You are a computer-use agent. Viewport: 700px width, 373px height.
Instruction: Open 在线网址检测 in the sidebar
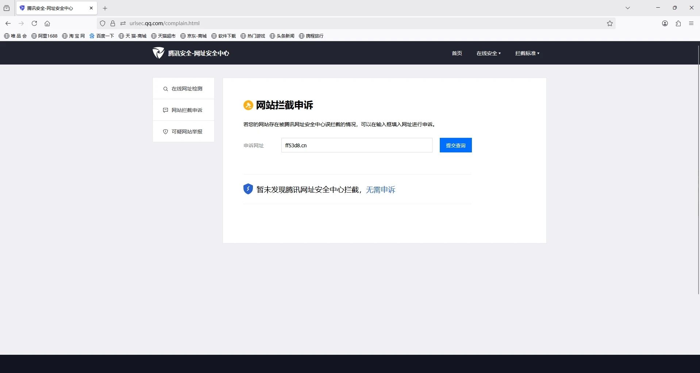pos(184,89)
